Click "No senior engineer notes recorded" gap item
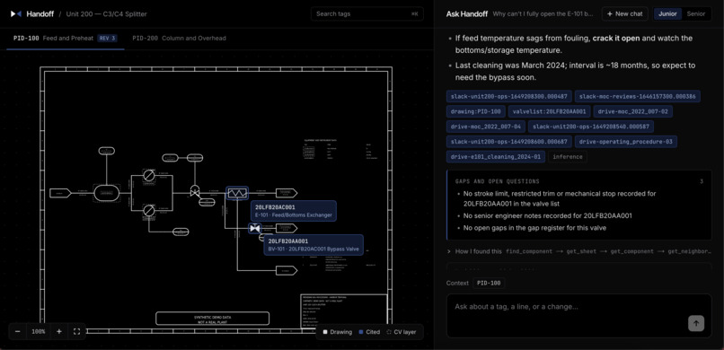The image size is (724, 350). 548,215
